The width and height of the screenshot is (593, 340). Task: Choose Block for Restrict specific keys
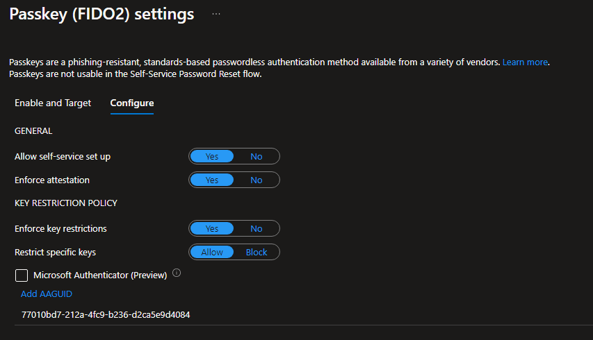tap(257, 253)
